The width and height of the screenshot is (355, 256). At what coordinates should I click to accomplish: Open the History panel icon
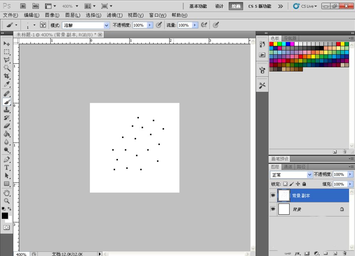pos(262,44)
